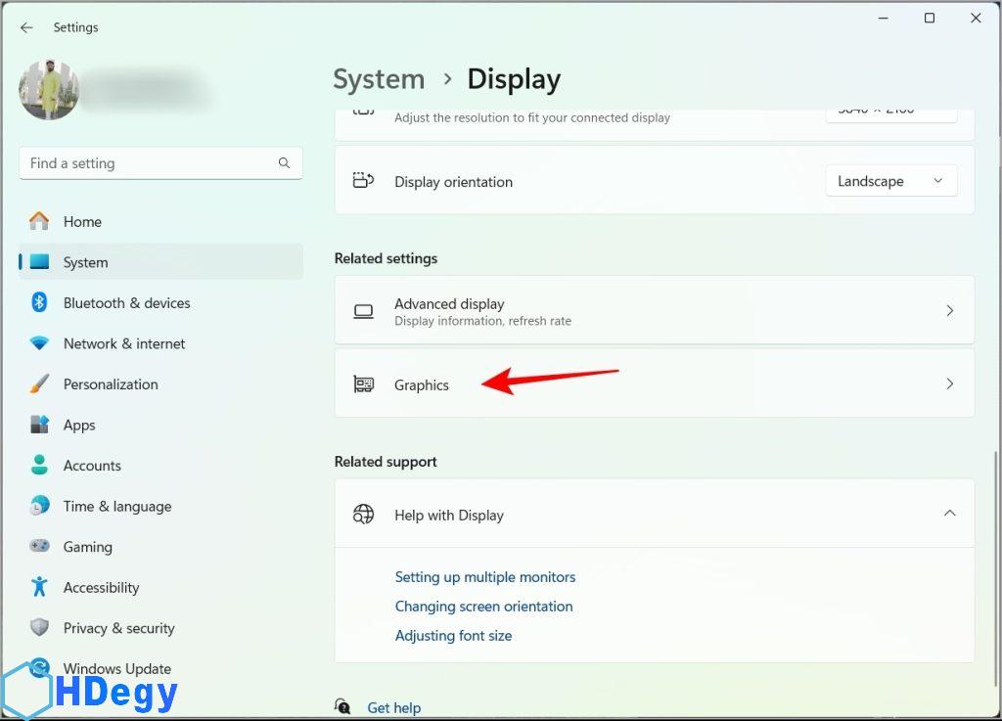Image resolution: width=1002 pixels, height=721 pixels.
Task: Select the Network & internet wifi icon
Action: click(39, 343)
